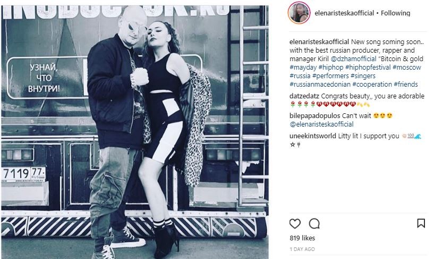Open the #russianmacedonian hashtag
This screenshot has width=434, height=259.
(x=320, y=85)
